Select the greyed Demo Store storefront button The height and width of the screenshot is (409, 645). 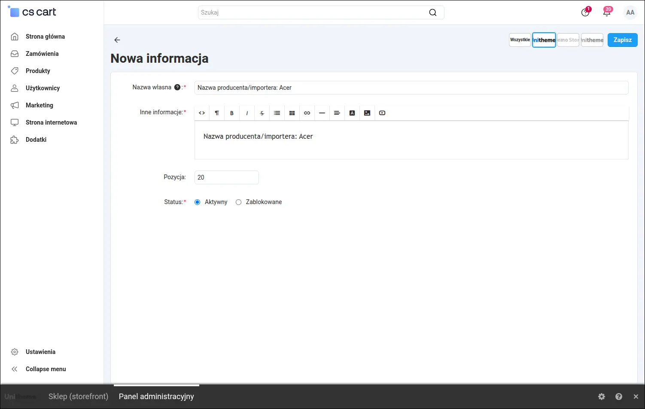[568, 40]
